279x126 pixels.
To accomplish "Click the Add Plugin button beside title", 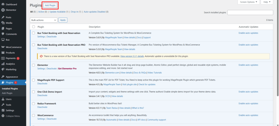I will (x=50, y=5).
